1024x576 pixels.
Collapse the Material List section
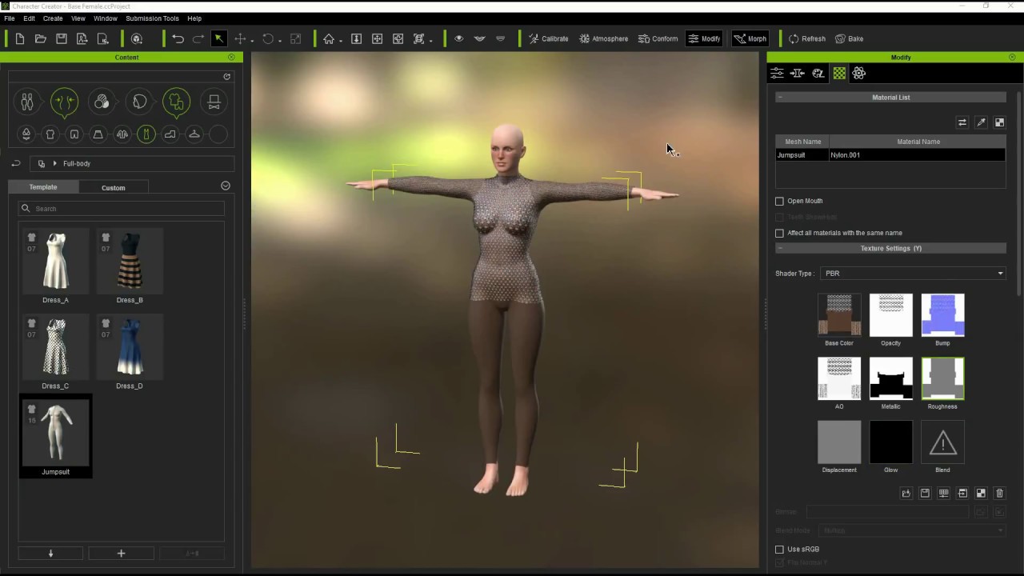(779, 98)
